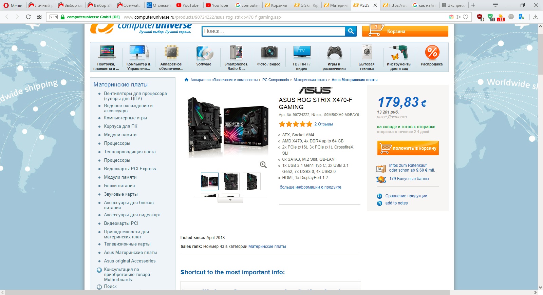Open sidebar Корпуса для ПК link

121,126
